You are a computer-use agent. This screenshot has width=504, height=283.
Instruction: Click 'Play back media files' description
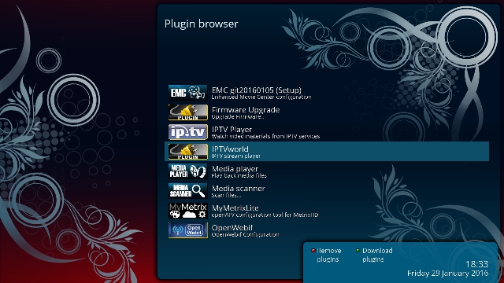(239, 176)
